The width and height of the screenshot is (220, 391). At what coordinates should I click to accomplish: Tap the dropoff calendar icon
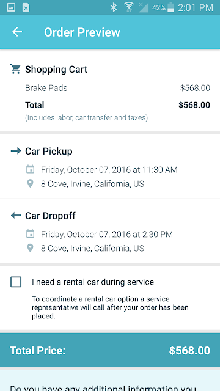pos(30,234)
